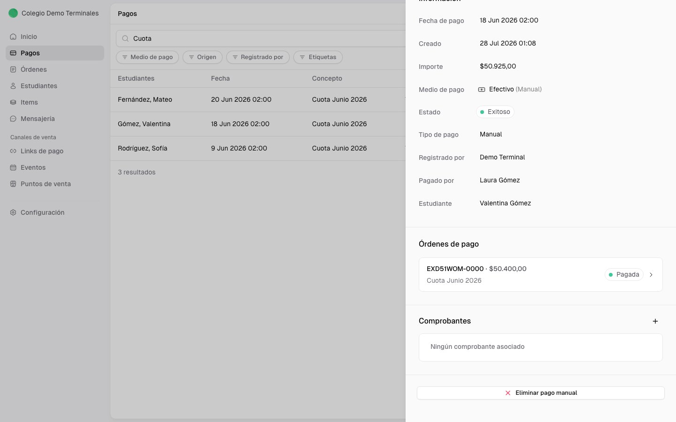676x422 pixels.
Task: Click the Pagos card icon in sidebar
Action: (x=13, y=53)
